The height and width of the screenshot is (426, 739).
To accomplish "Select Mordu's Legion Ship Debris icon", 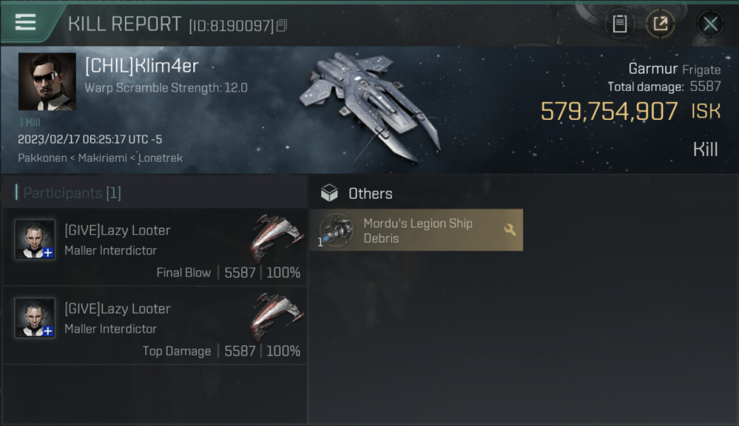I will point(336,230).
